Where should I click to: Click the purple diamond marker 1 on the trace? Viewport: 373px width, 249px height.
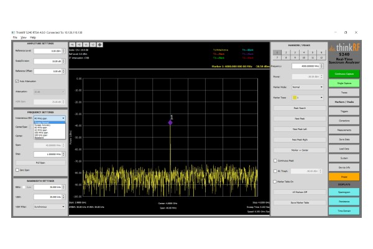(170, 123)
